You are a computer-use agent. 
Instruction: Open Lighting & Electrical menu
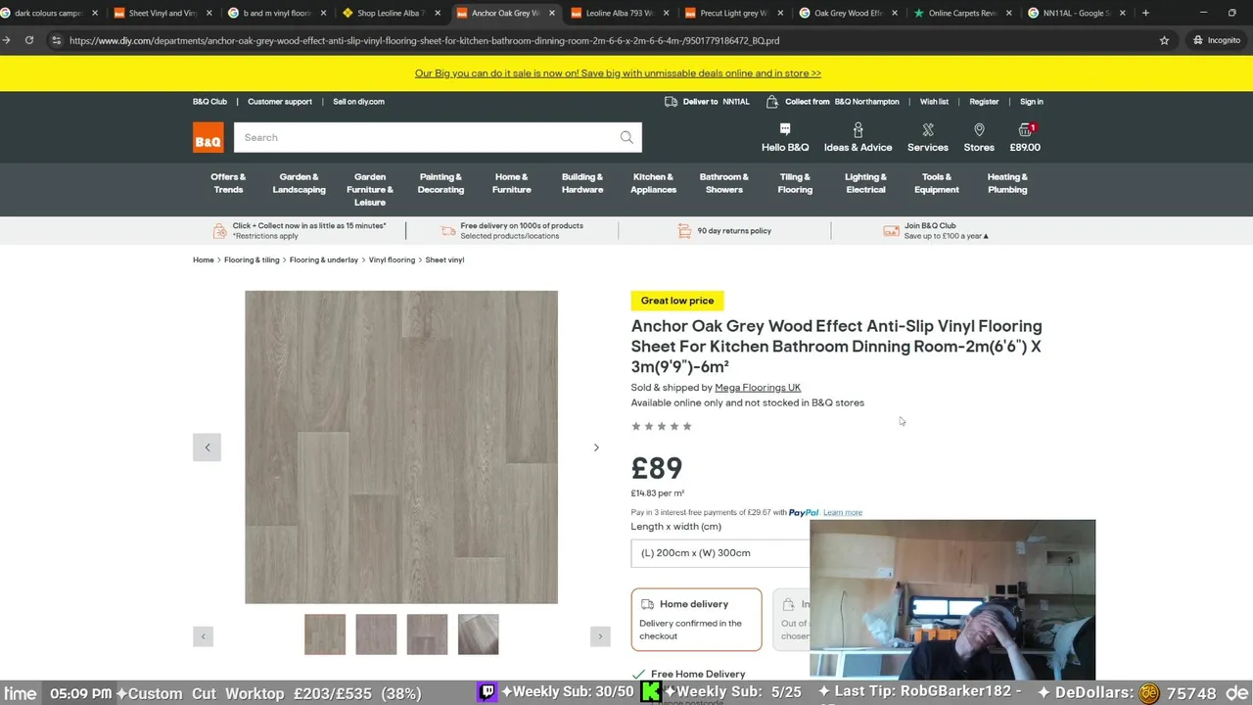[865, 183]
